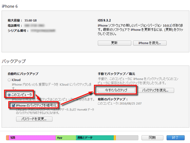Click the green App storage segment
Screen dimensions: 190x143
(66, 138)
